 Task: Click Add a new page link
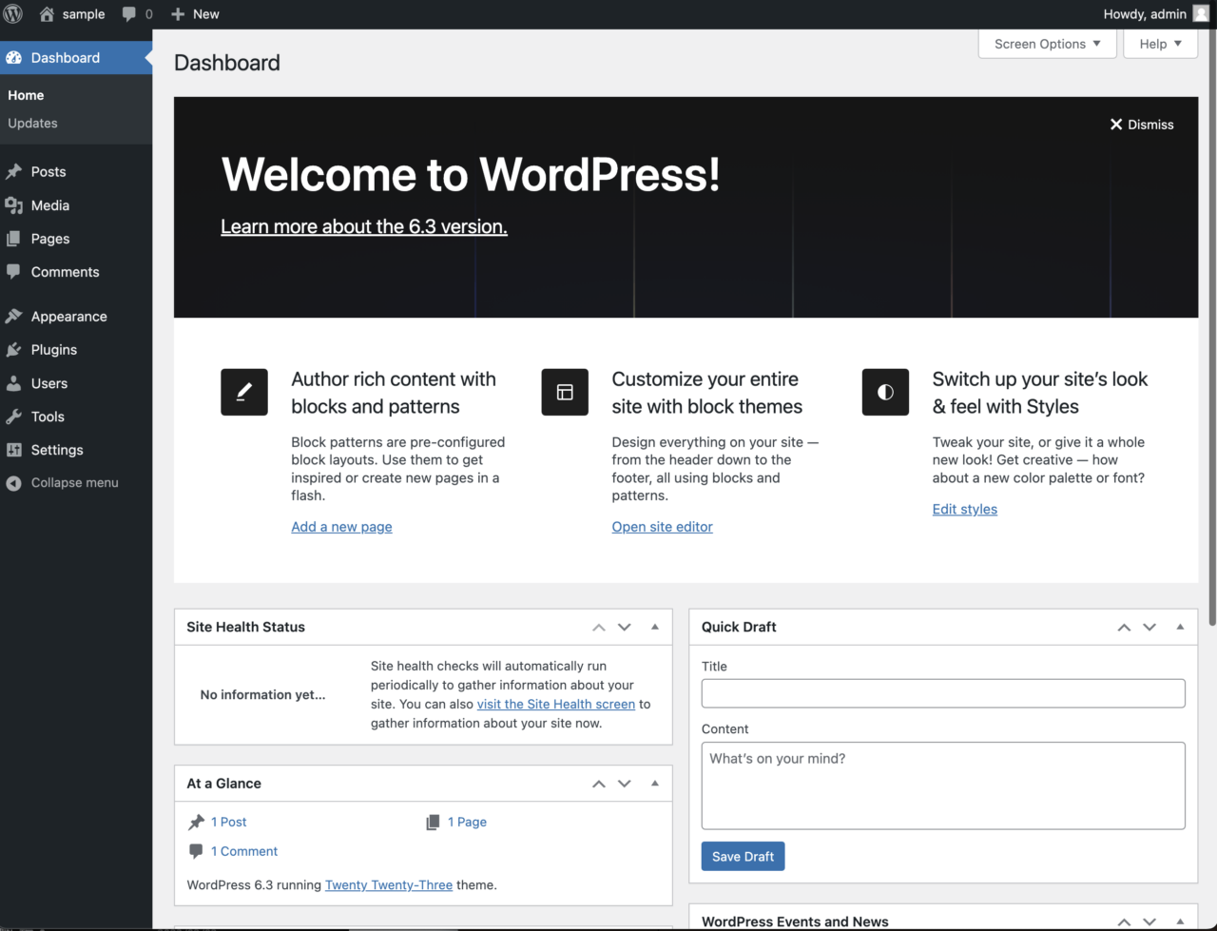coord(341,527)
